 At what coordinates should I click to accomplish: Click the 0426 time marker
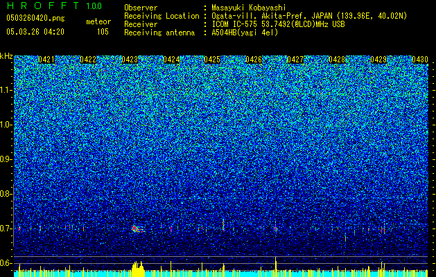pos(254,60)
